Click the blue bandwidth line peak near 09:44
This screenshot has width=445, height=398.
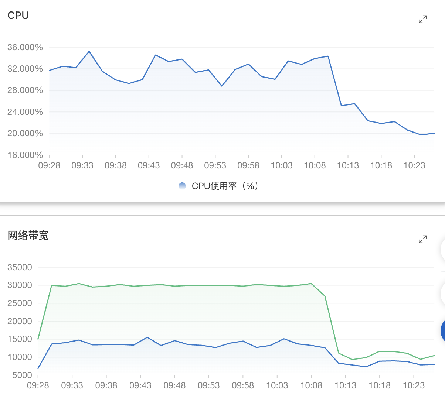tap(147, 337)
